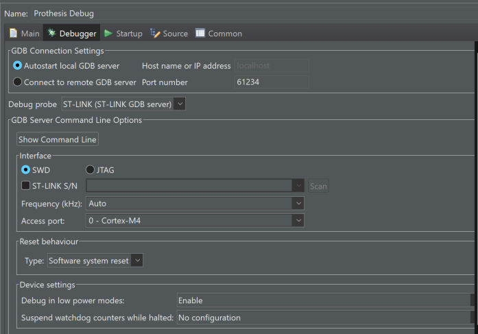Image resolution: width=478 pixels, height=334 pixels.
Task: Enable the ST-LINK S/N checkbox
Action: point(26,186)
